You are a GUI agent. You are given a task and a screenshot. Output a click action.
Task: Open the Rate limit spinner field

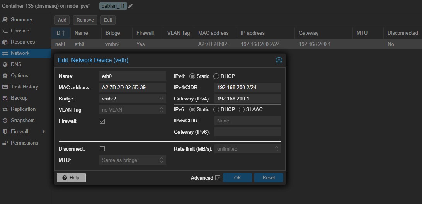click(x=247, y=149)
